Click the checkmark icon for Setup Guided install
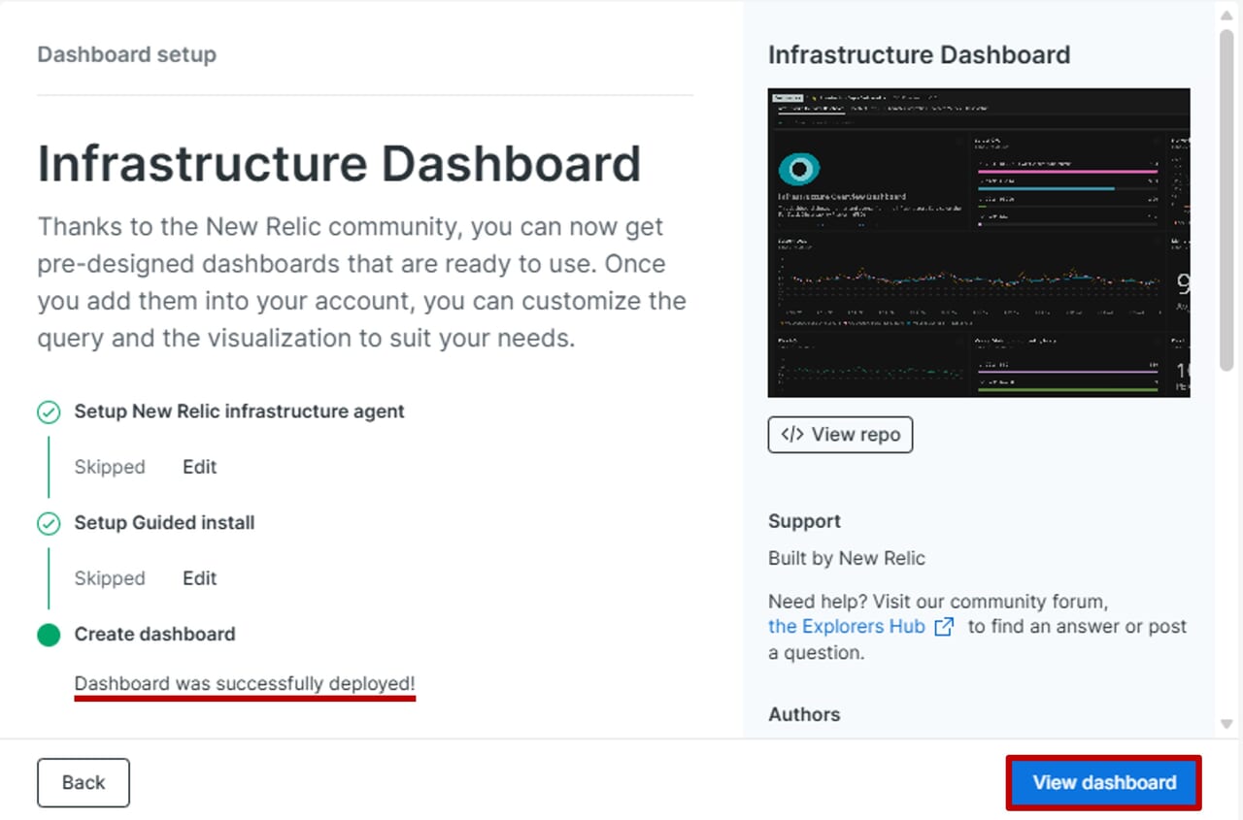 tap(49, 524)
